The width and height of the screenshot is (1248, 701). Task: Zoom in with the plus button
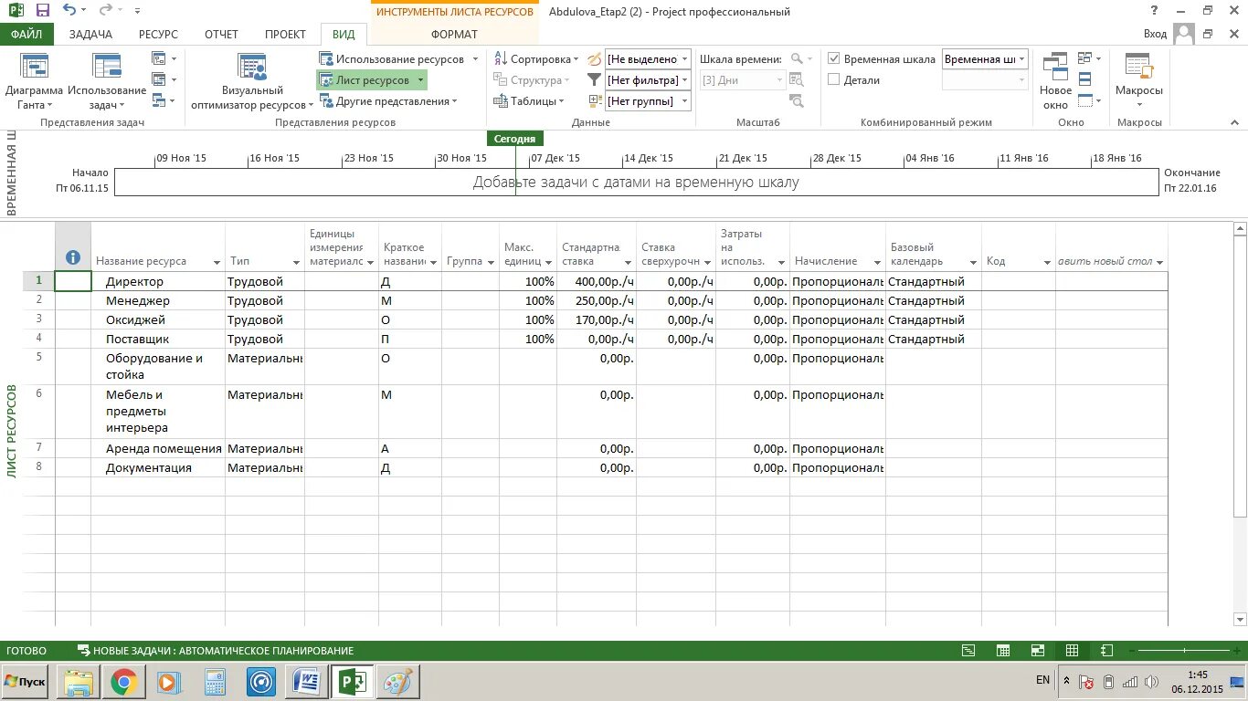(1236, 651)
